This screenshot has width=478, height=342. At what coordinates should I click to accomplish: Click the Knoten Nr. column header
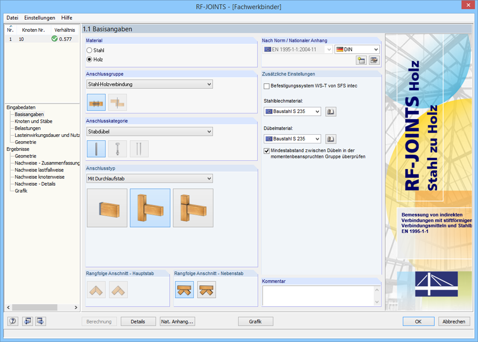[33, 30]
